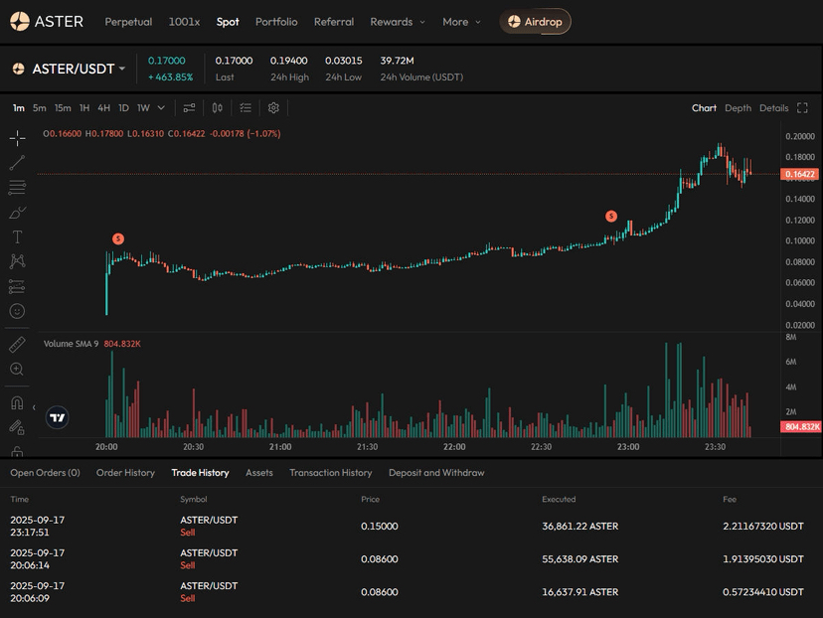Open the Order History tab
Screen dimensions: 823x618
[125, 473]
